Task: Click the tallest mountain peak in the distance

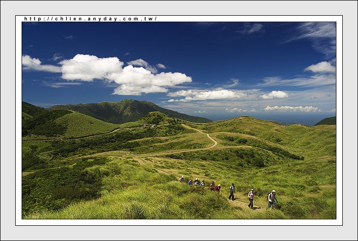Action: pyautogui.click(x=128, y=102)
